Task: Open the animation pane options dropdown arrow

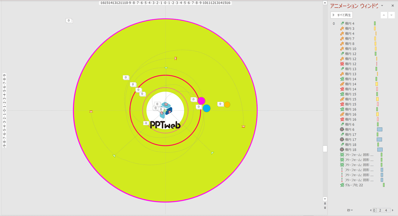Action: coord(382,6)
